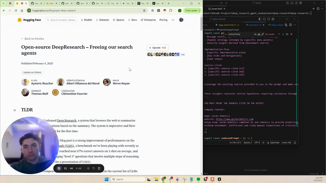Open the browser home page
The image size is (326, 183).
[22, 10]
